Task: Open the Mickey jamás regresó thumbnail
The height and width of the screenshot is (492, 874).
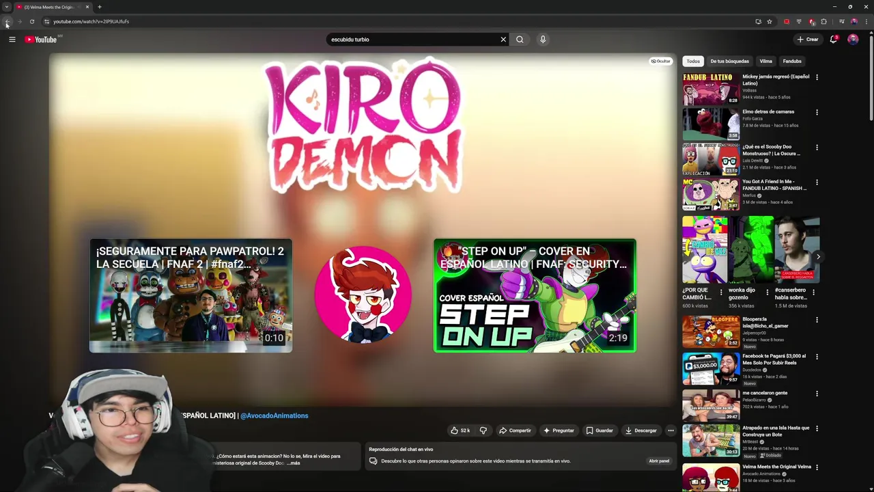Action: pos(710,89)
